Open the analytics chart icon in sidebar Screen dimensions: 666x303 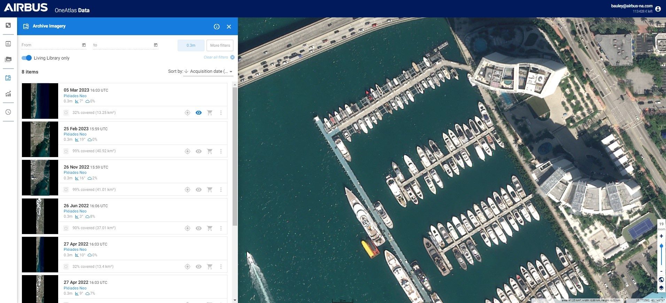coord(8,94)
